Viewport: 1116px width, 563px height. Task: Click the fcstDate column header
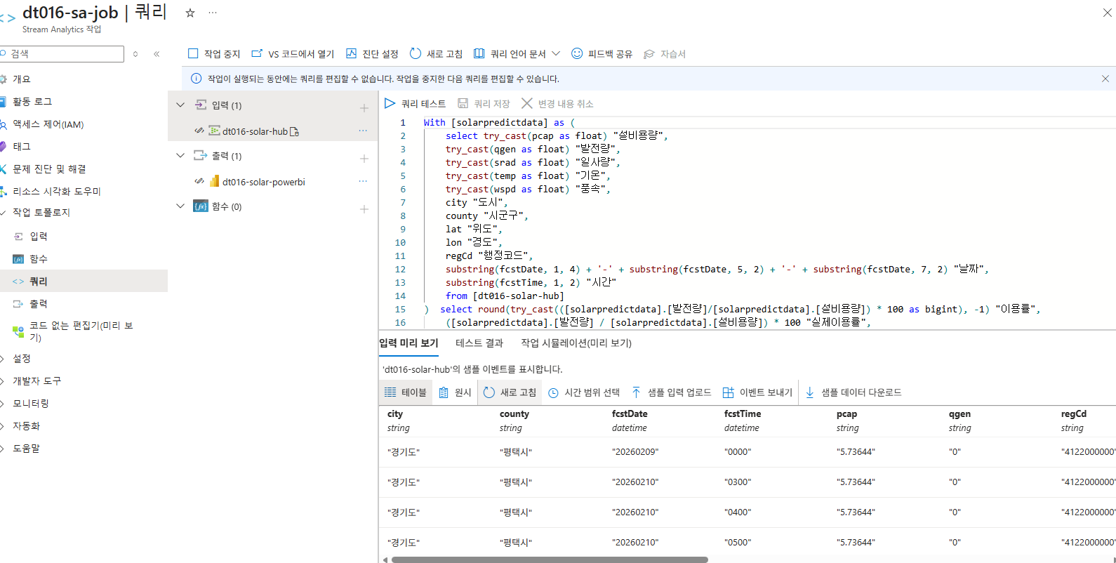(x=630, y=414)
